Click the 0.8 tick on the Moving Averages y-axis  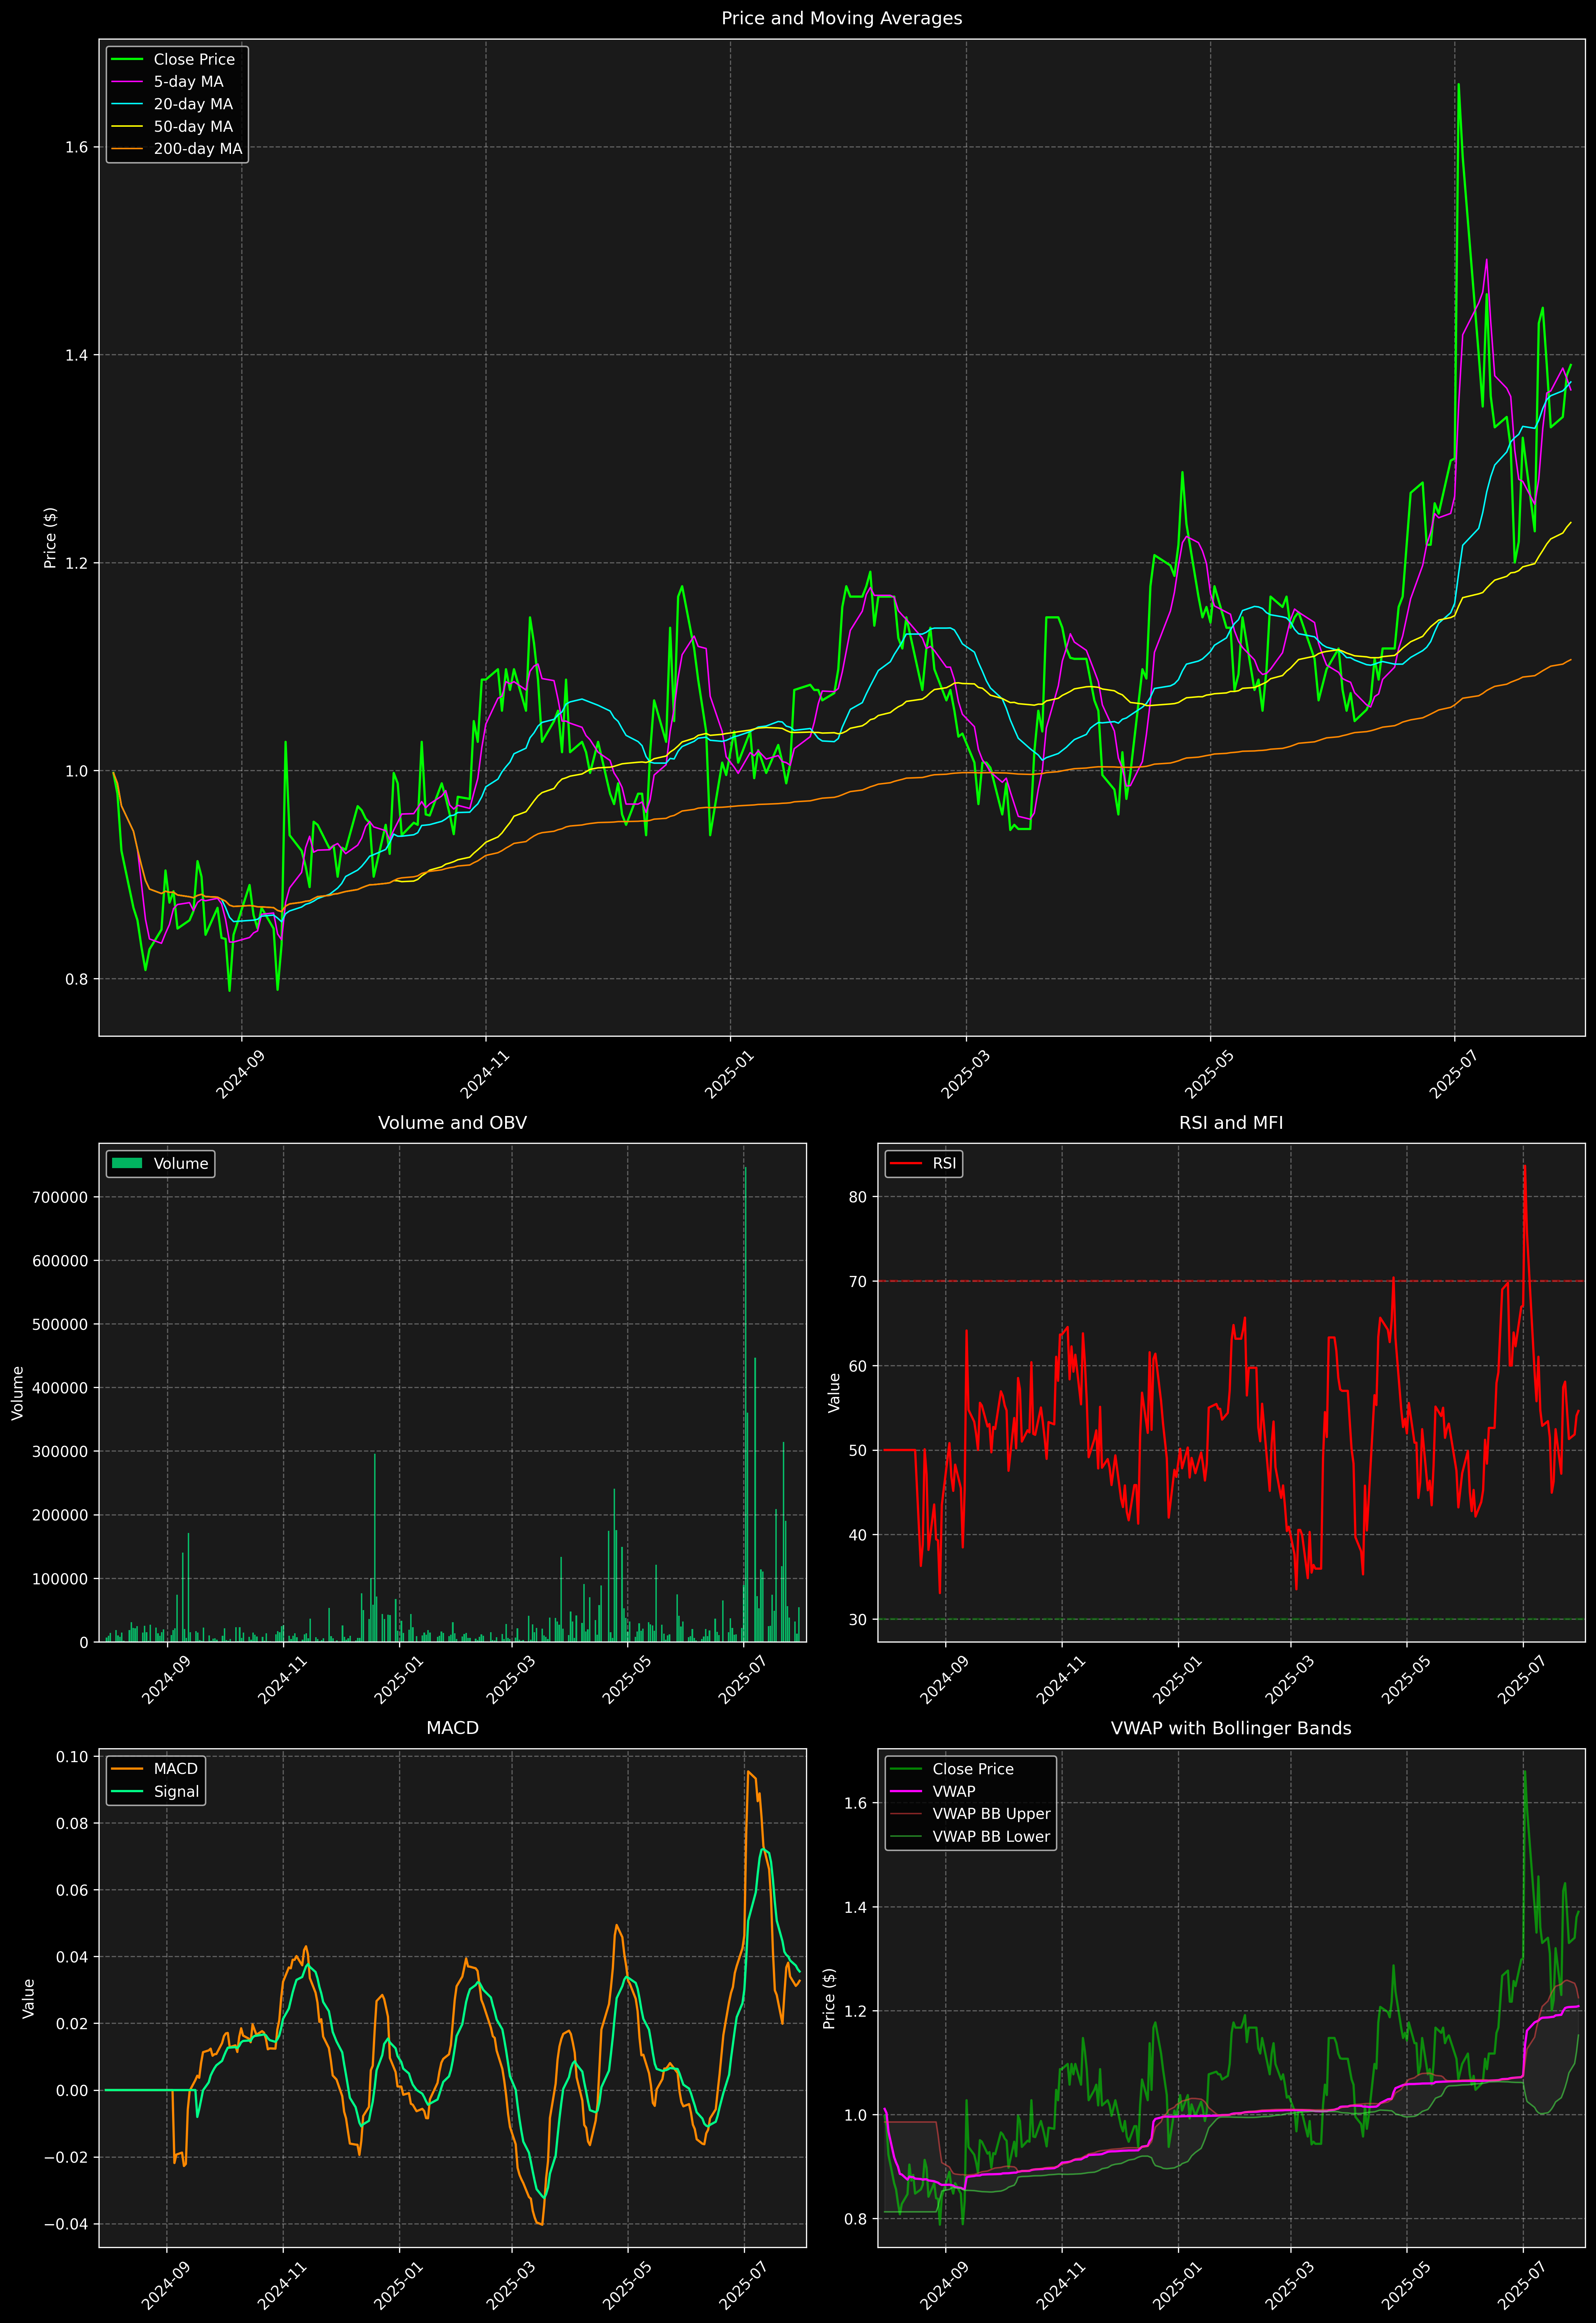(77, 979)
